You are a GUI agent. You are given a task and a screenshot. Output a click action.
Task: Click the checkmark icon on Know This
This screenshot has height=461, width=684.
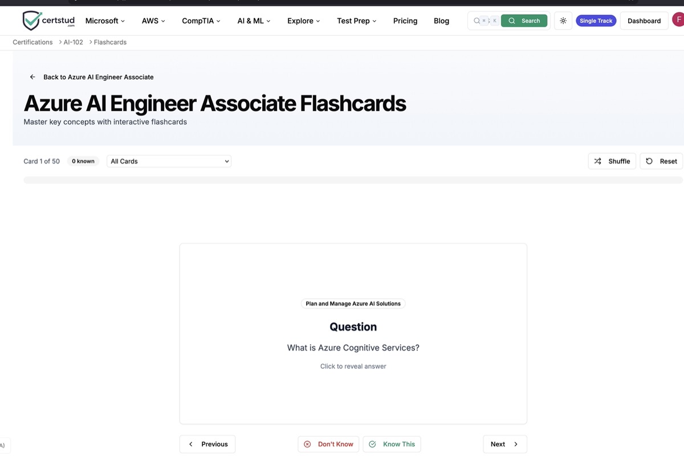[x=372, y=443]
